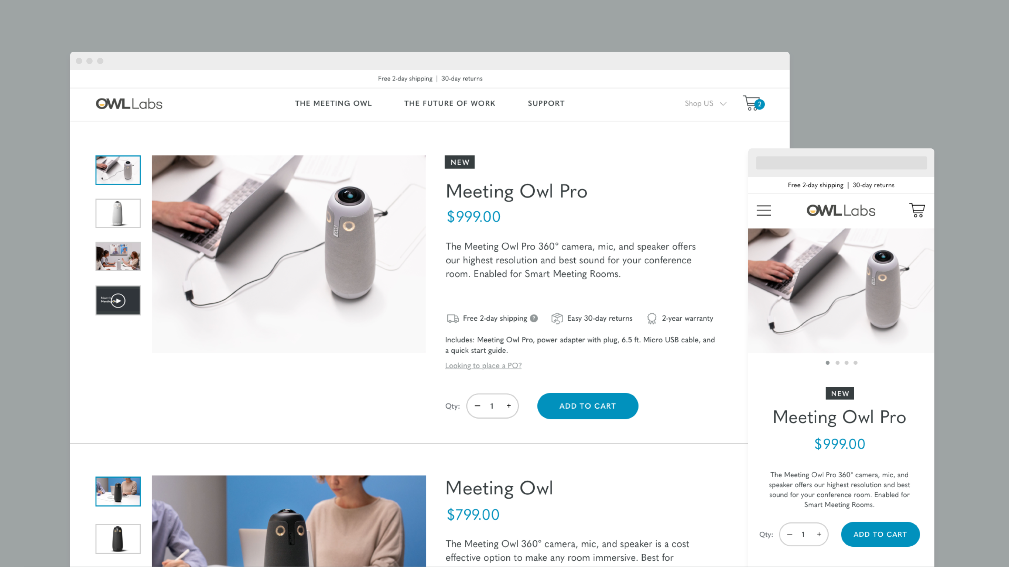
Task: Click the quantity decrease button for Meeting Owl Pro
Action: 478,406
